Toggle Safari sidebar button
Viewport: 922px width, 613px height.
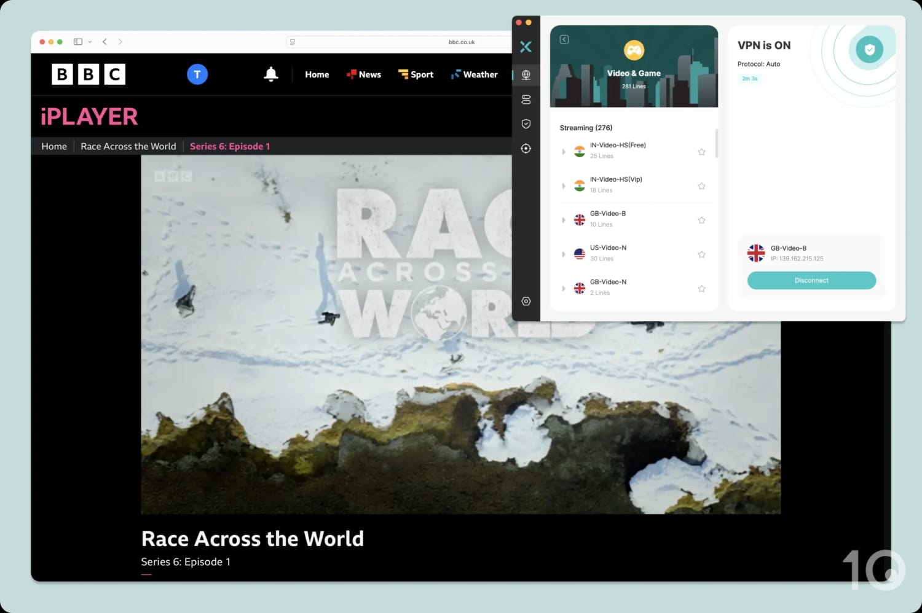(78, 42)
